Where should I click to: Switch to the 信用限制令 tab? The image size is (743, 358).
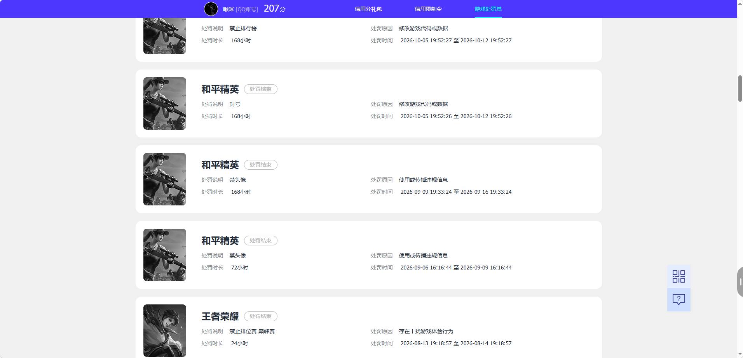coord(428,9)
